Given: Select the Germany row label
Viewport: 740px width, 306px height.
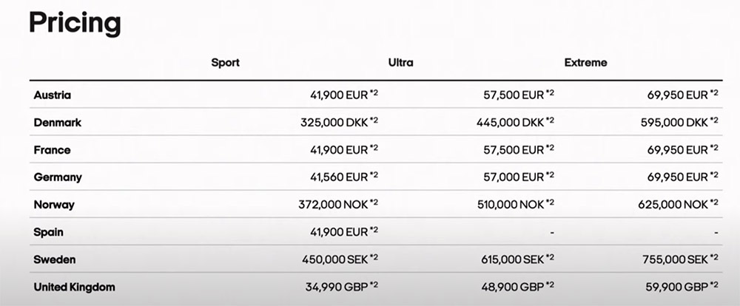Looking at the screenshot, I should [58, 177].
